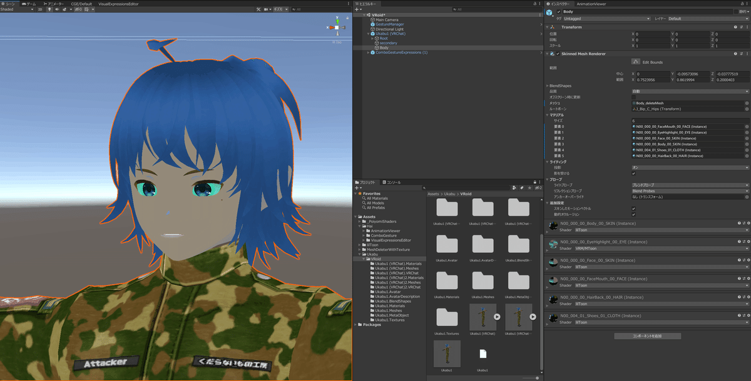Select GestureManager in hierarchy
This screenshot has height=381, width=751.
tap(391, 24)
